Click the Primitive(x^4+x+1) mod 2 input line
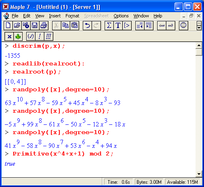This screenshot has width=204, height=187. [x=63, y=154]
